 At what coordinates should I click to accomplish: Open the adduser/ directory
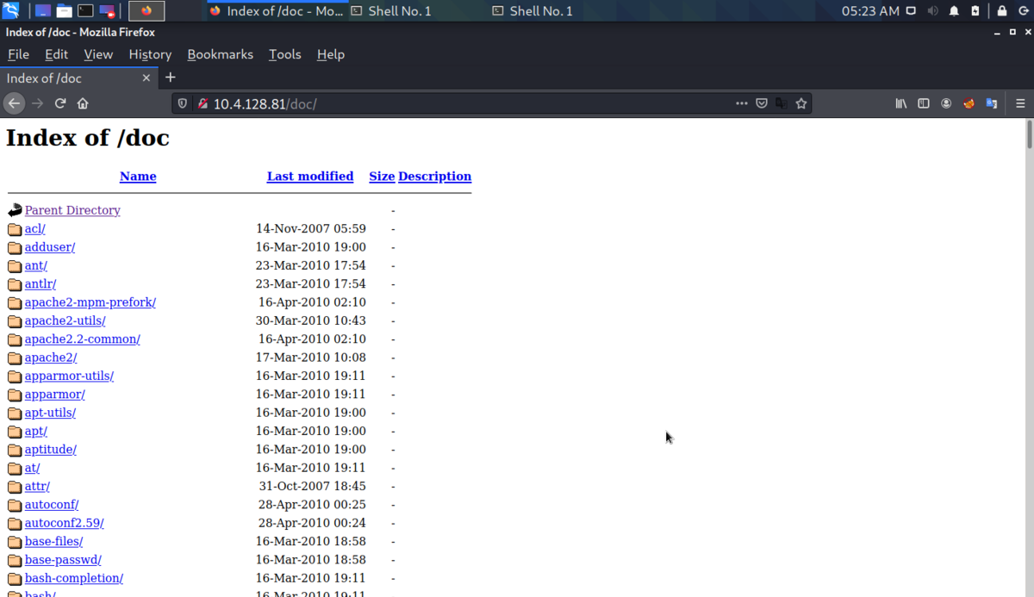pos(50,246)
